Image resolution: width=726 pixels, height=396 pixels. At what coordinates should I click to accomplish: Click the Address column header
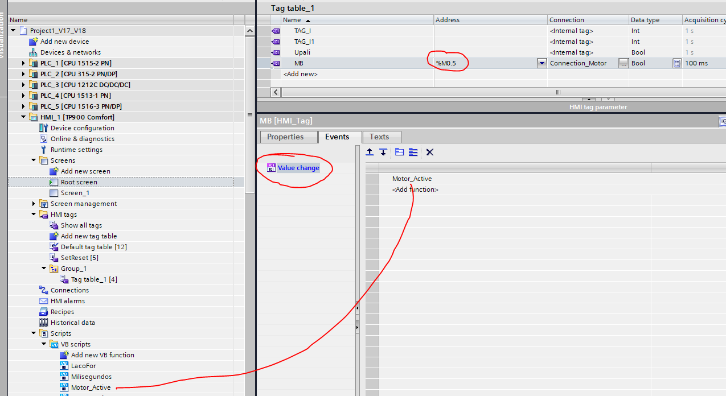coord(491,20)
